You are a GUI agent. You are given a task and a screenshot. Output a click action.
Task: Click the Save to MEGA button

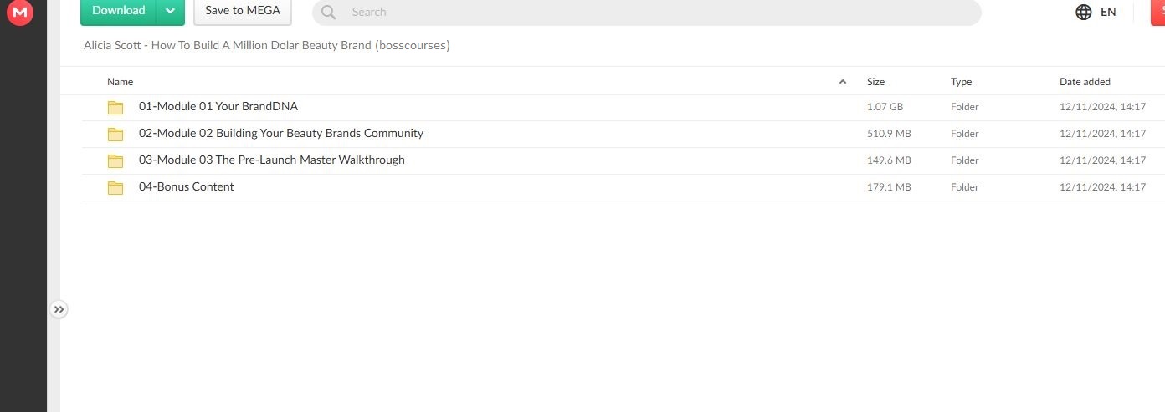(243, 11)
